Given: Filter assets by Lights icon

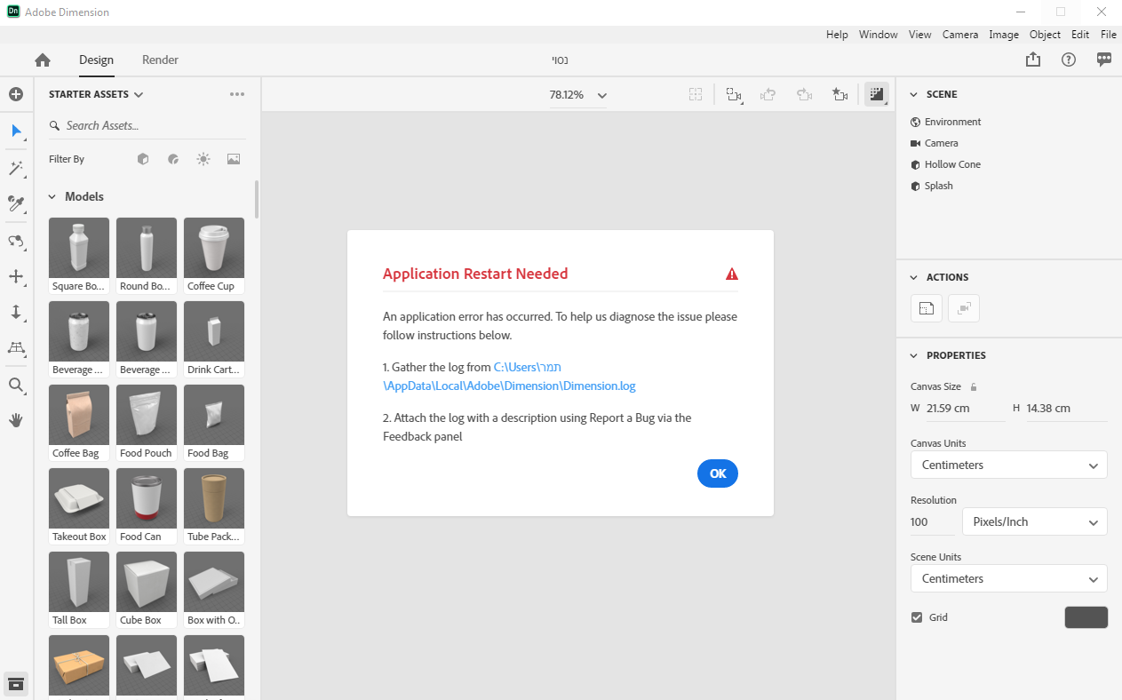Looking at the screenshot, I should (x=203, y=159).
